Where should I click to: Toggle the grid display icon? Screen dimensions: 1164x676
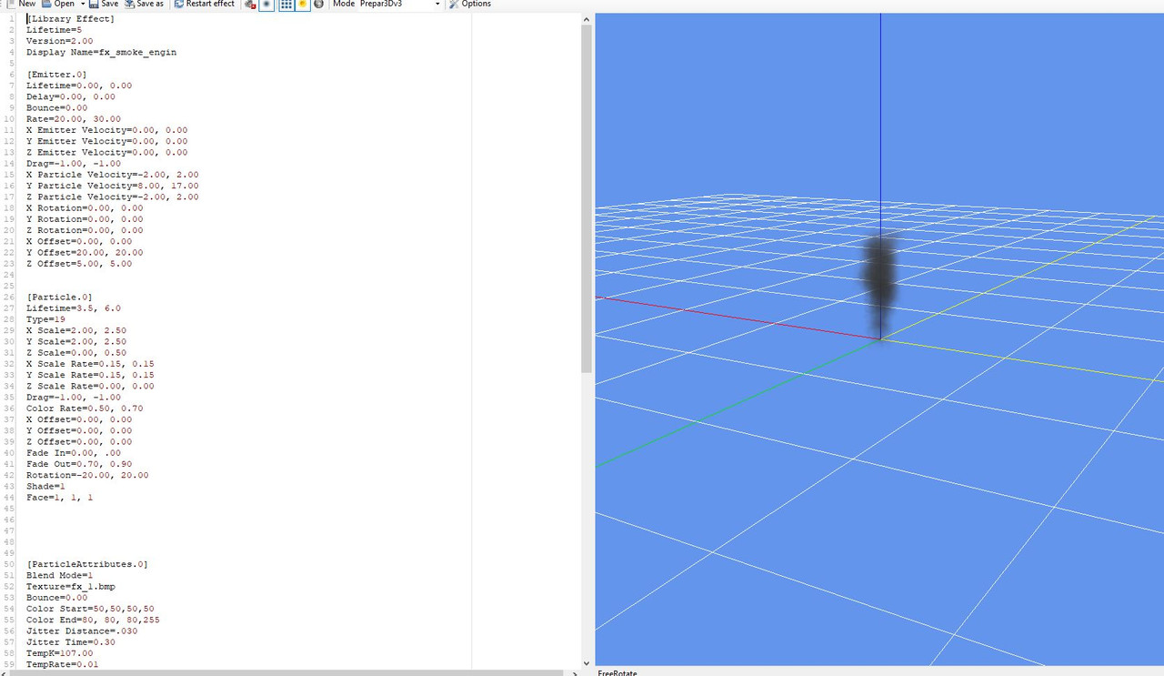click(x=286, y=4)
